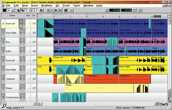
Task: Click the horizontal zoom slider handle
Action: click(x=164, y=104)
